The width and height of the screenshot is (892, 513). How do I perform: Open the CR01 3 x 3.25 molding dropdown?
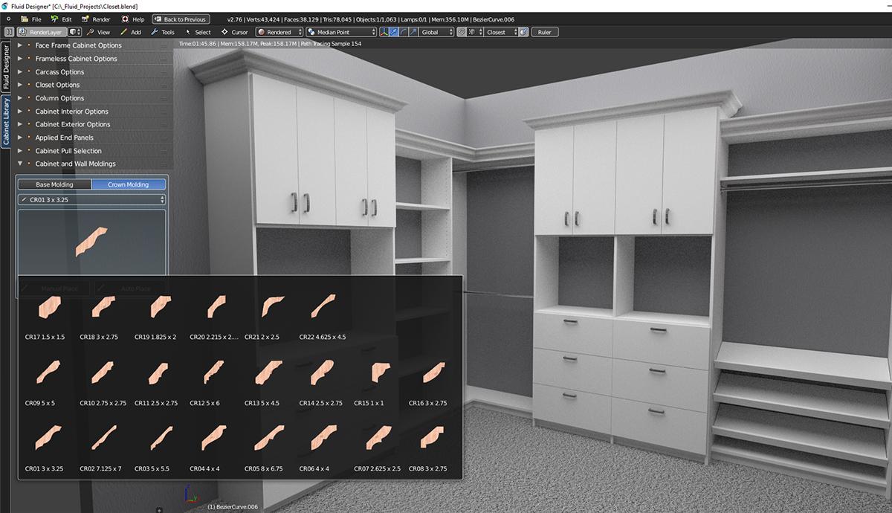(x=91, y=200)
